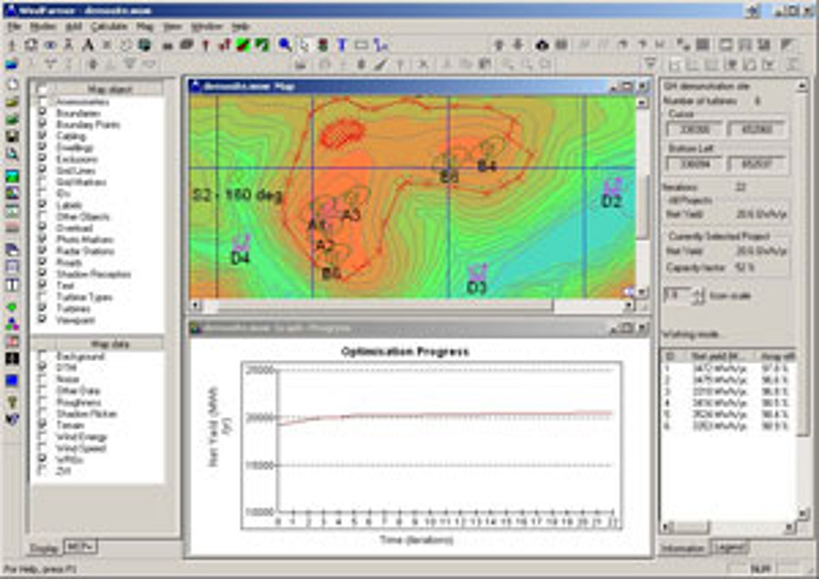Select the Information tab

pyautogui.click(x=682, y=548)
